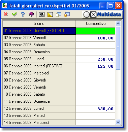Viewport: 128px width, 132px height.
Task: Open the purple manual book icon
Action: click(31, 14)
